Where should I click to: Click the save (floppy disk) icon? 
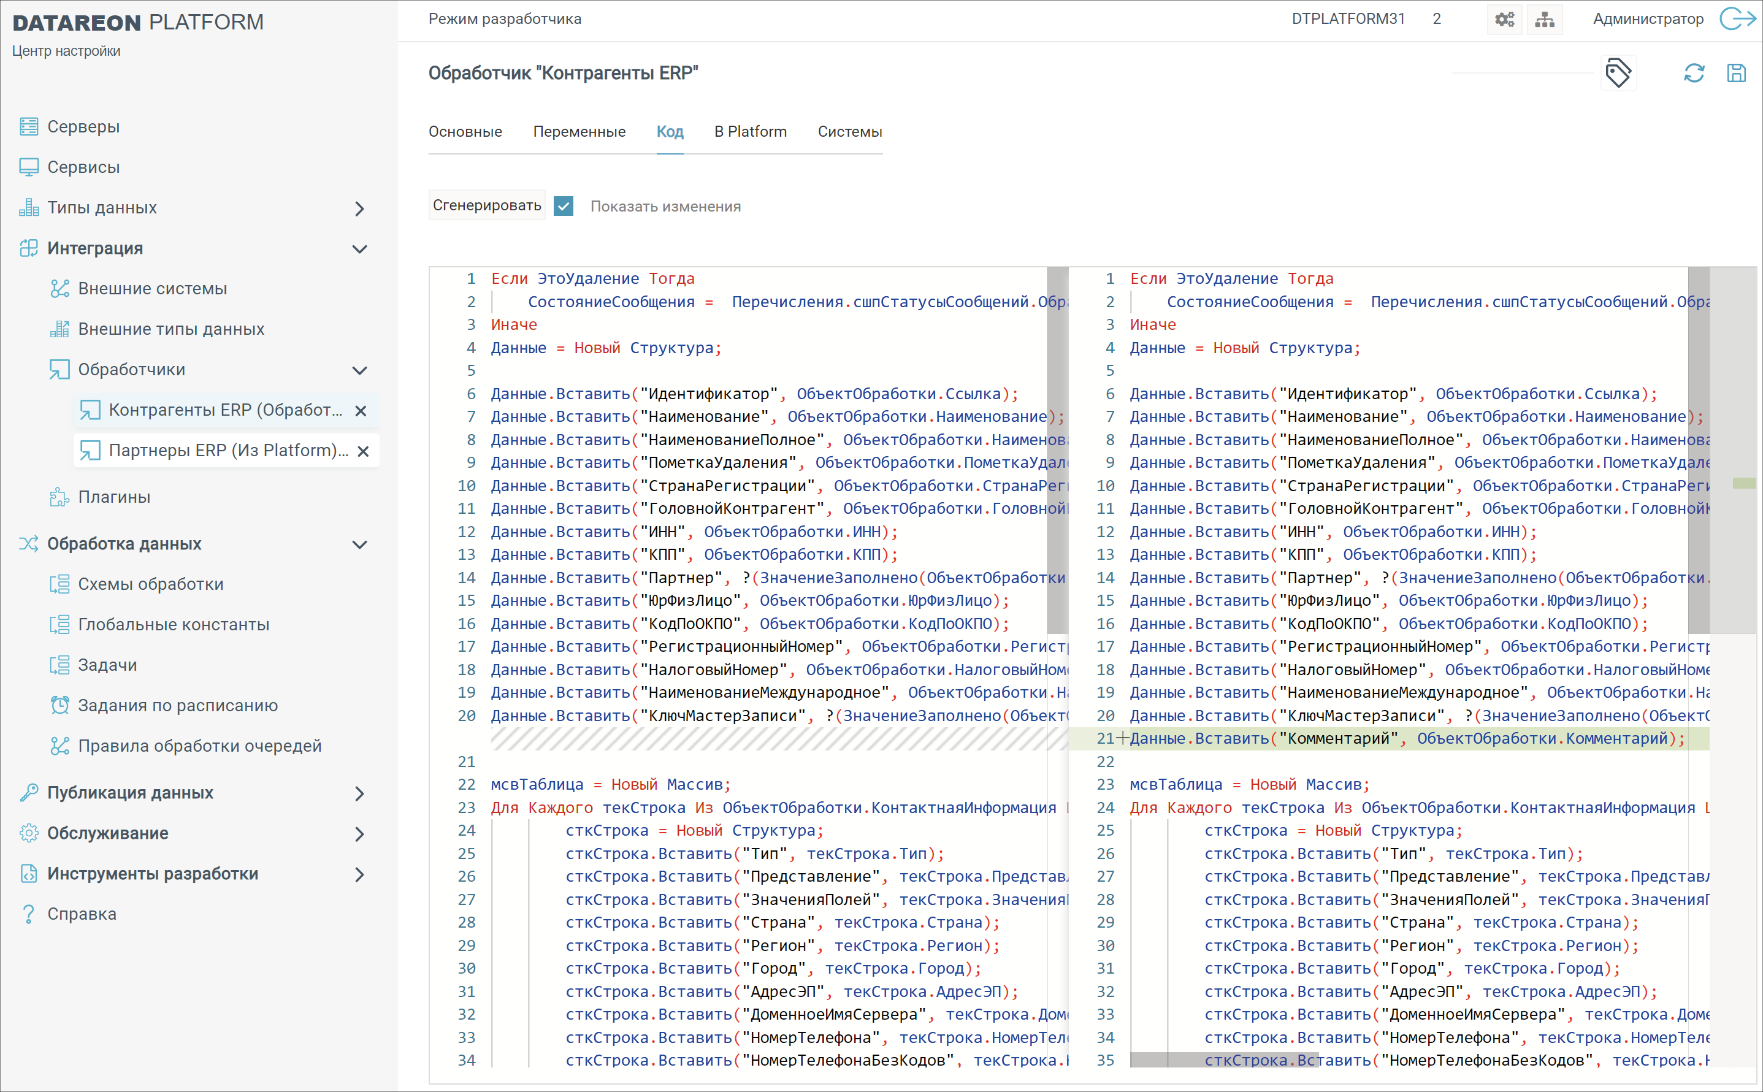pyautogui.click(x=1735, y=73)
